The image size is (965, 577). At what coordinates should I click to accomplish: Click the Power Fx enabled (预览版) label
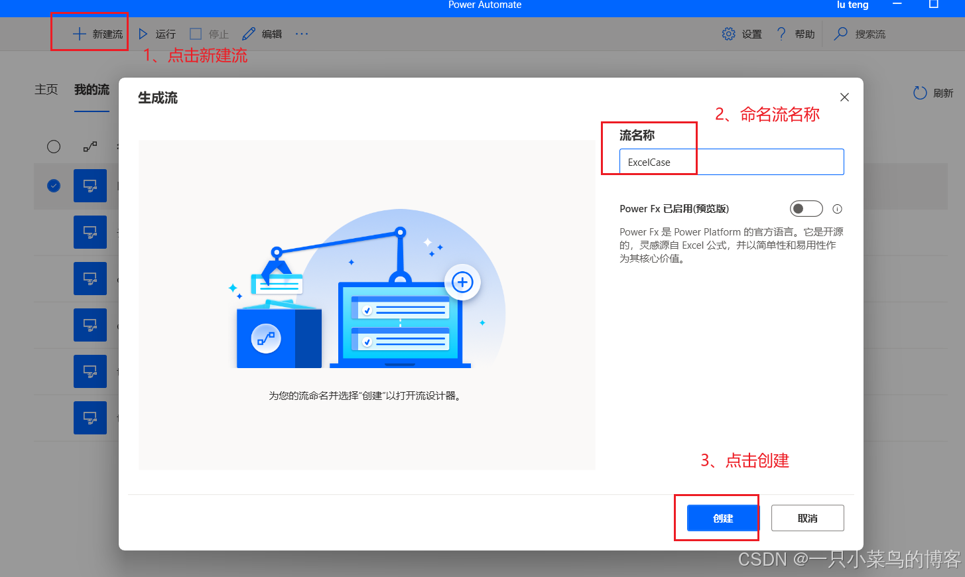coord(674,209)
